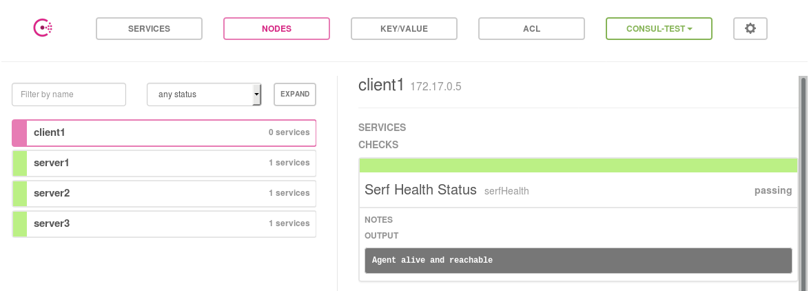Go to the ACL tab
The height and width of the screenshot is (291, 809).
pyautogui.click(x=531, y=28)
